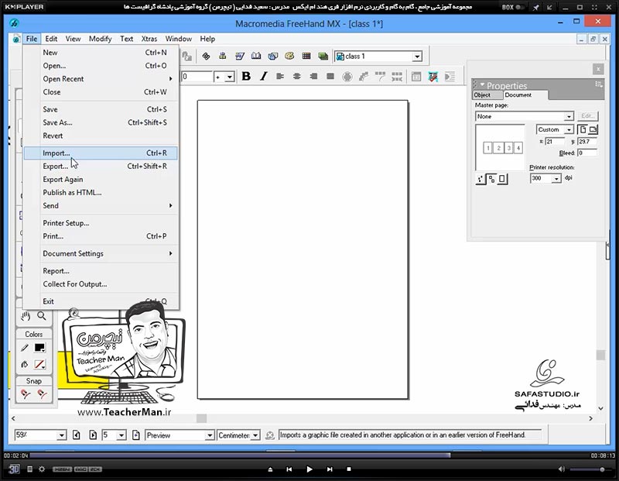Open the Properties panel options menu icon
This screenshot has width=619, height=481.
[x=599, y=84]
